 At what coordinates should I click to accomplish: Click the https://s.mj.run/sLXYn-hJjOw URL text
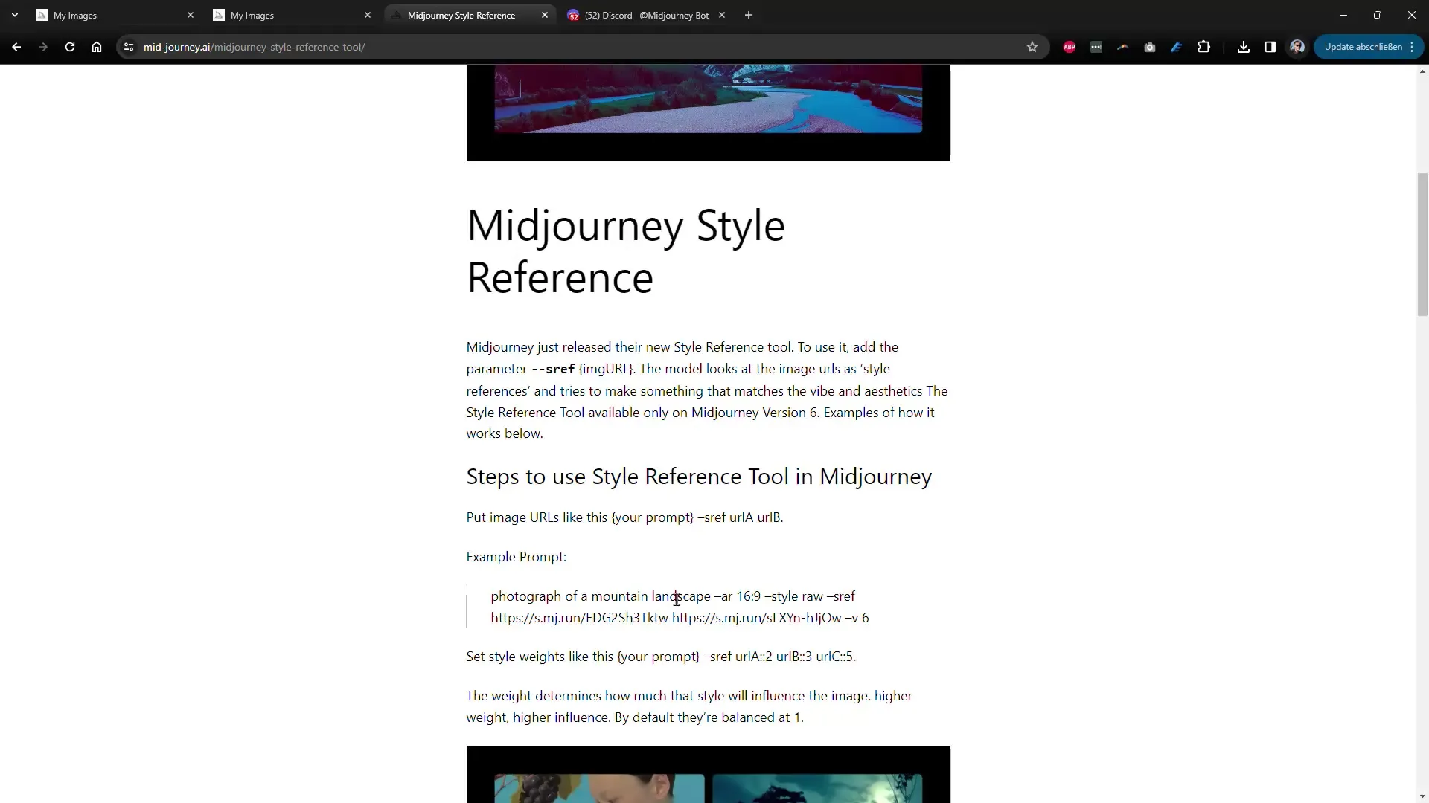pyautogui.click(x=757, y=618)
